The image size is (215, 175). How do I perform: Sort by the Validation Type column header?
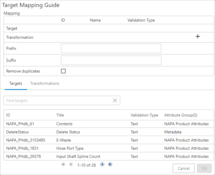point(144,115)
